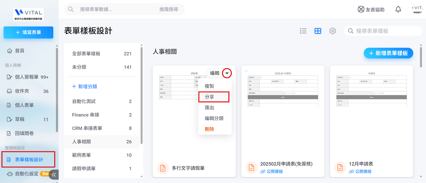Viewport: 426px width, 183px height.
Task: Click the 多行文字請假單 document icon
Action: pyautogui.click(x=163, y=168)
